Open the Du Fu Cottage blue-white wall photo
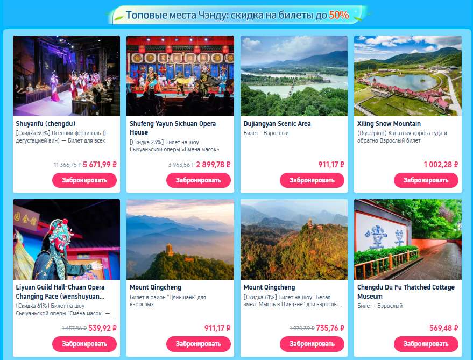Image resolution: width=473 pixels, height=360 pixels. click(408, 239)
